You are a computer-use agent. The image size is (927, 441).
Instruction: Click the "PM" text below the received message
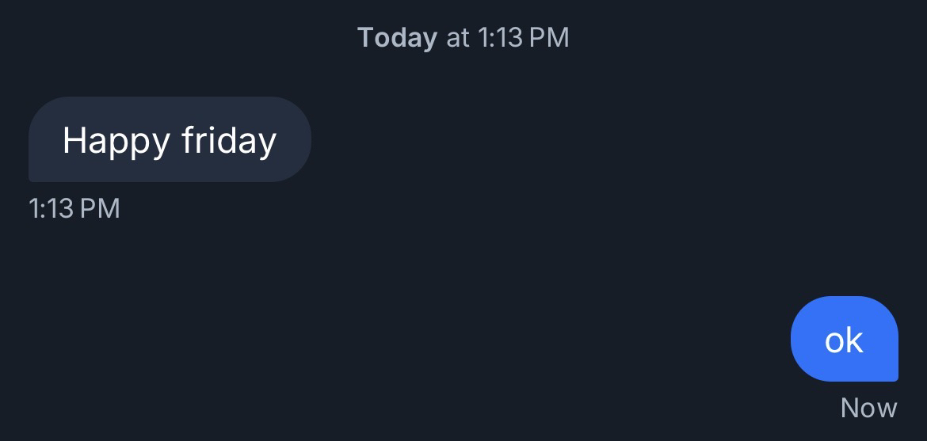(x=100, y=208)
